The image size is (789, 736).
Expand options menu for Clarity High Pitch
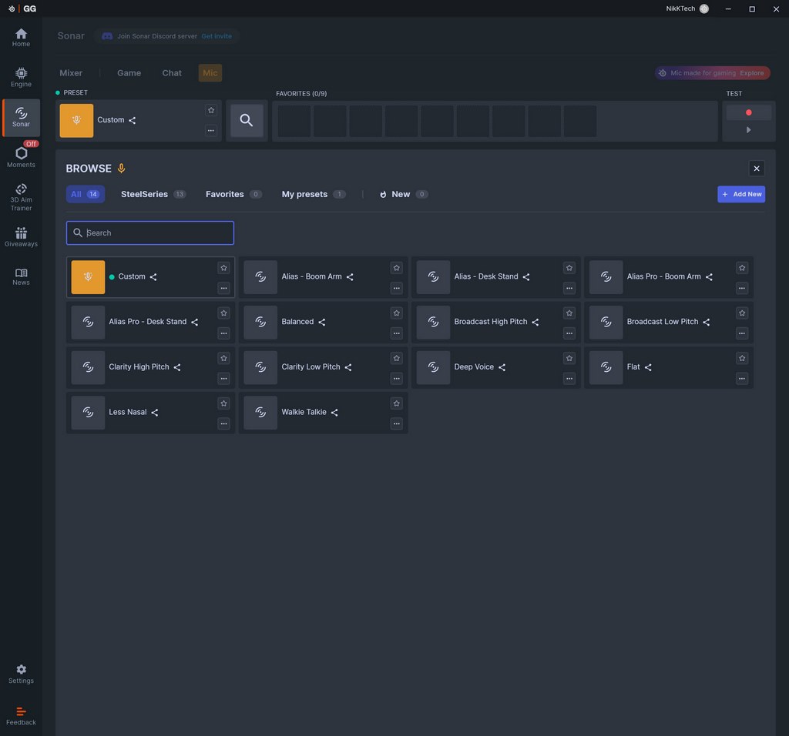point(223,378)
